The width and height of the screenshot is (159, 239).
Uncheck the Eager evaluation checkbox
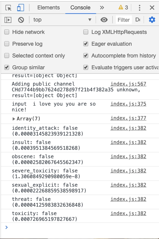86,44
